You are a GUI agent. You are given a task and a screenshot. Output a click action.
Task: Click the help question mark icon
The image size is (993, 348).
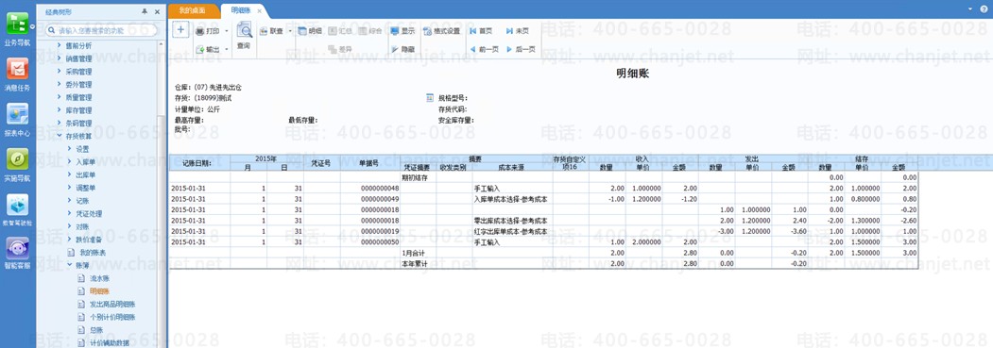click(984, 8)
